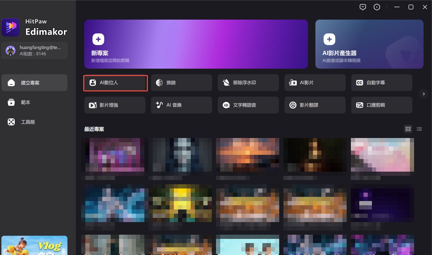Start the AI影片產生器 generator
432x255 pixels.
click(369, 44)
